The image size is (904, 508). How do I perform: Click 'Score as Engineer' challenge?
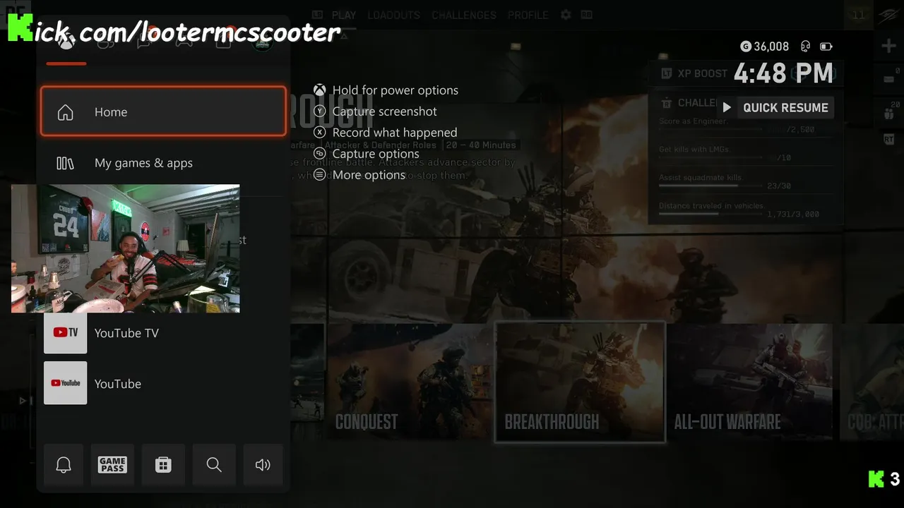(693, 121)
